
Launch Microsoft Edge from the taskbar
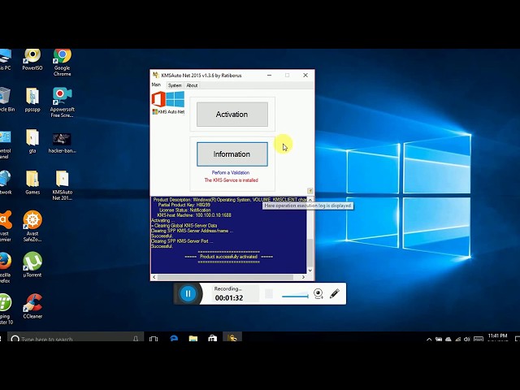tap(174, 339)
